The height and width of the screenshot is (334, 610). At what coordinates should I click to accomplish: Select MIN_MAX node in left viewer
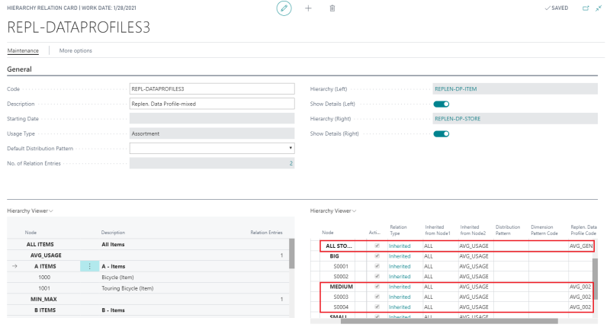tap(43, 300)
